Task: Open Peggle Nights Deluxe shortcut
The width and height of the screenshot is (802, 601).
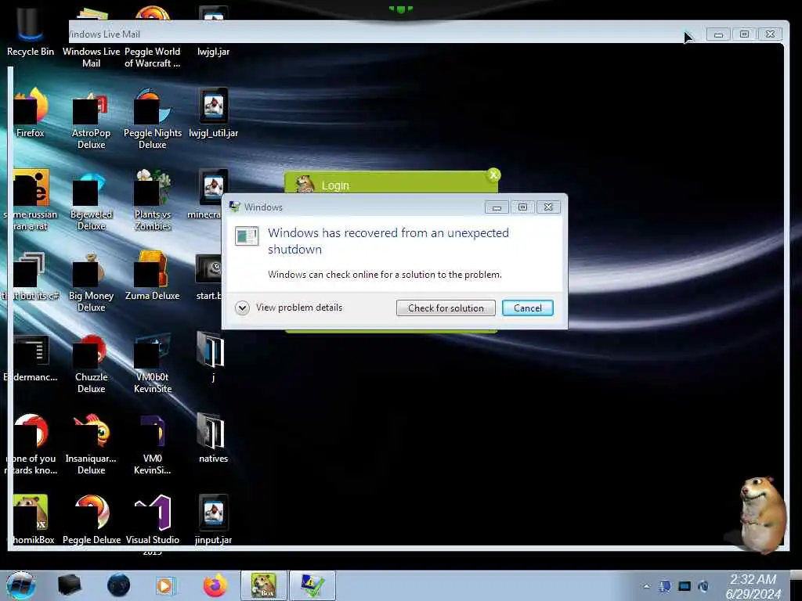Action: (153, 119)
